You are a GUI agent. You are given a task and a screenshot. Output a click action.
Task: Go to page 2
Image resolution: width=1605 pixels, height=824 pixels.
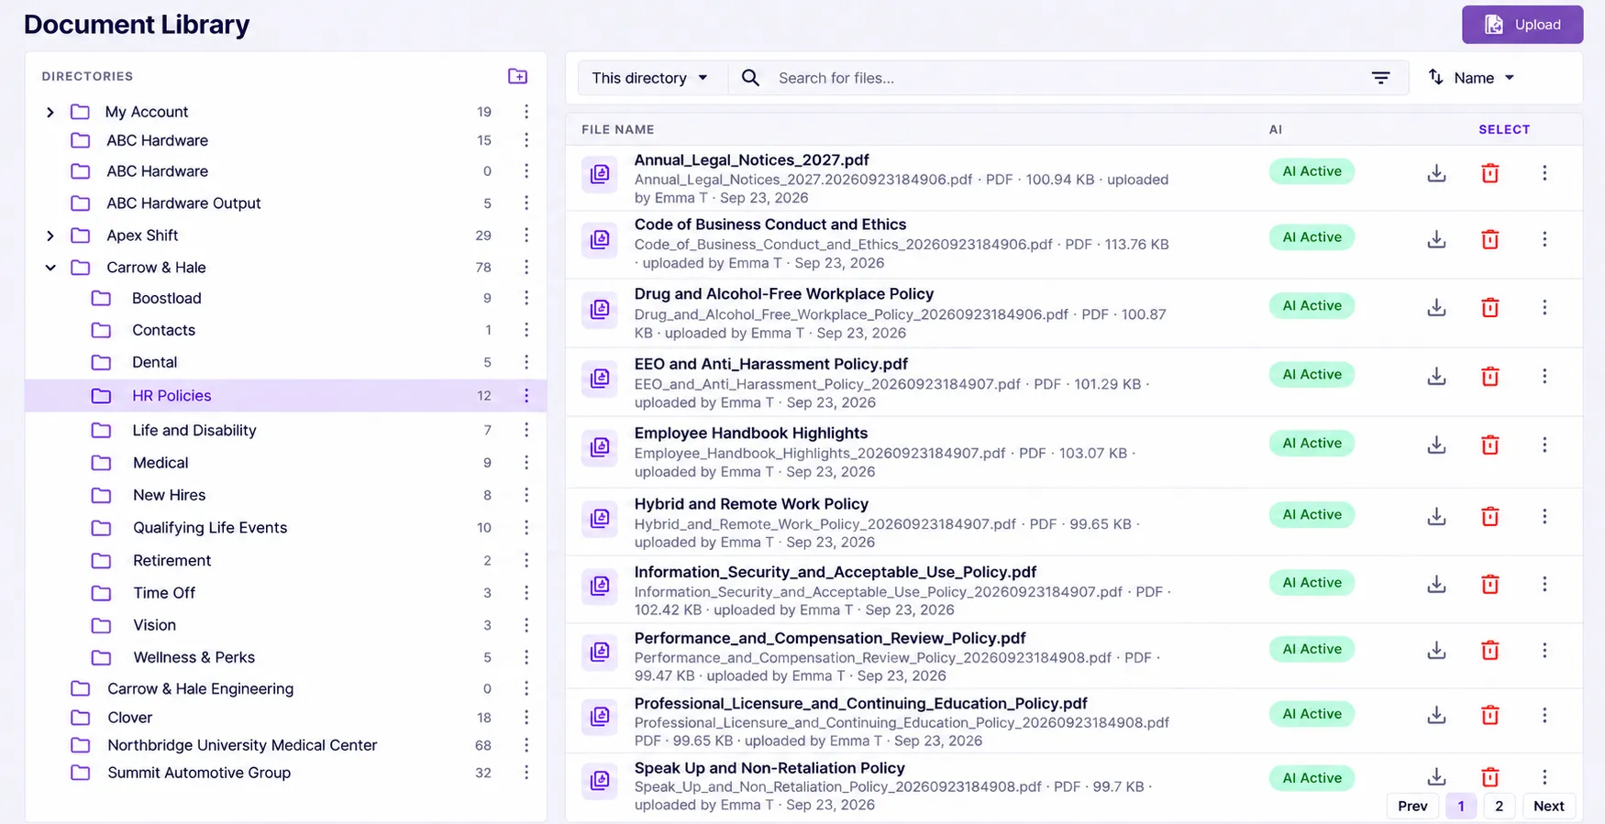(1499, 806)
